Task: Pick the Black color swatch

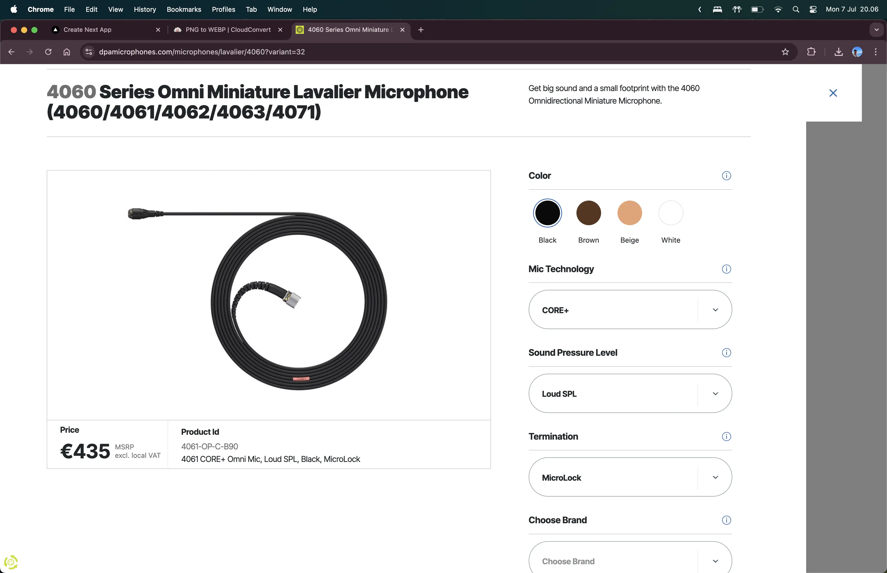Action: (x=547, y=213)
